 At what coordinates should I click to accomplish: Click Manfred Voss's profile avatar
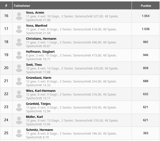(19, 29)
